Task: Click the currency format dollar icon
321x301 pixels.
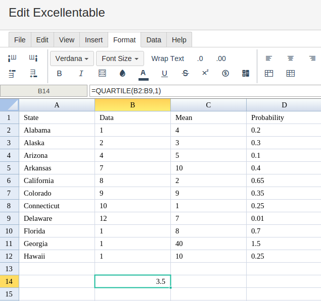Action: pyautogui.click(x=225, y=73)
